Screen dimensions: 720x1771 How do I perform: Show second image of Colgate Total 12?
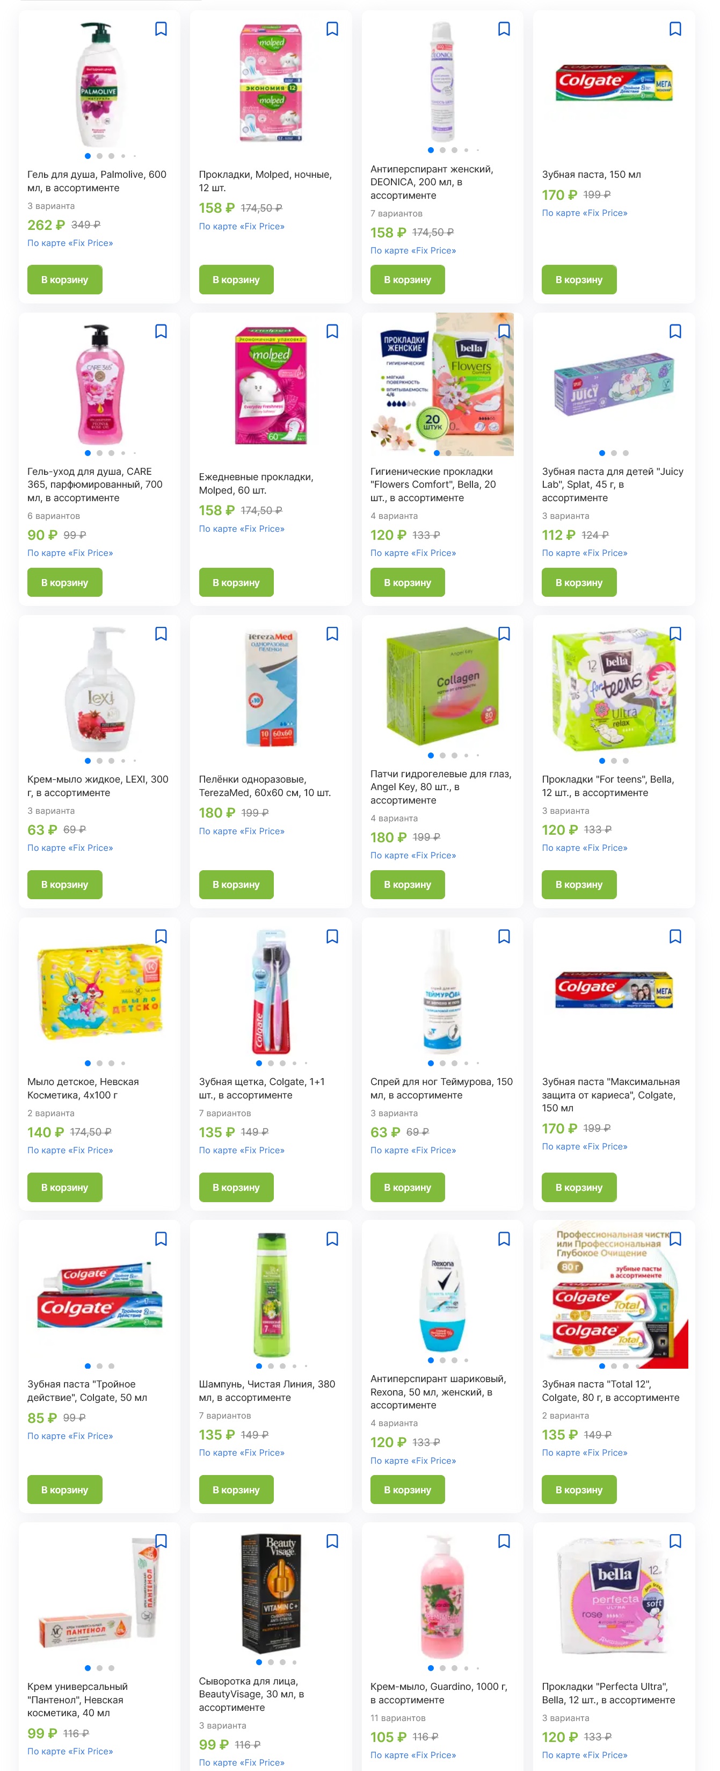tap(614, 1366)
